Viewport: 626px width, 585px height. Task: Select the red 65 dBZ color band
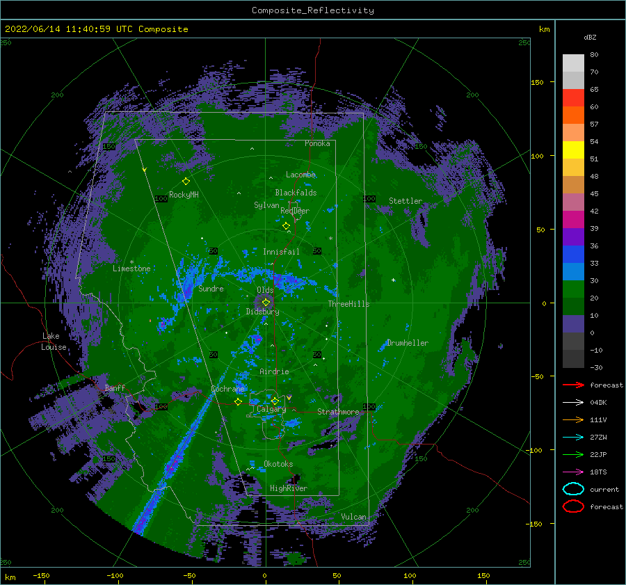573,98
